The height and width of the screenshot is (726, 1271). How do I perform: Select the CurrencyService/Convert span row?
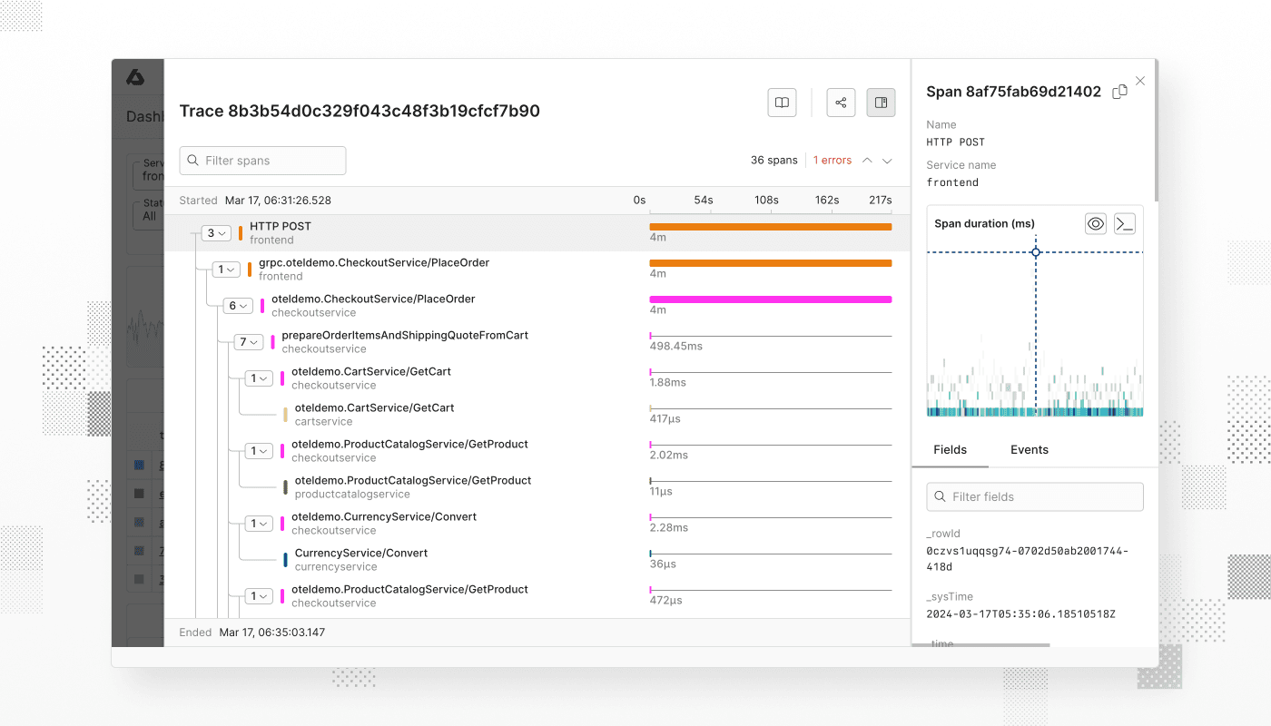(x=360, y=559)
